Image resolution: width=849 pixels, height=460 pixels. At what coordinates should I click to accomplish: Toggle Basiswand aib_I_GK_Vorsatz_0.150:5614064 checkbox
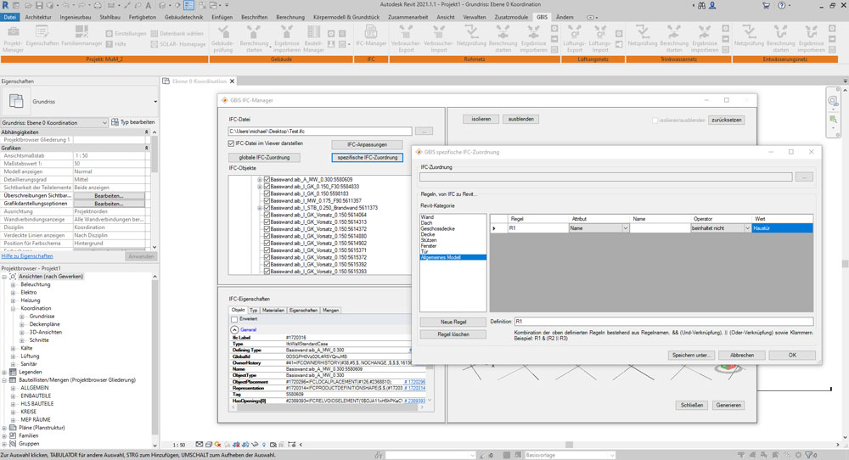pyautogui.click(x=267, y=215)
